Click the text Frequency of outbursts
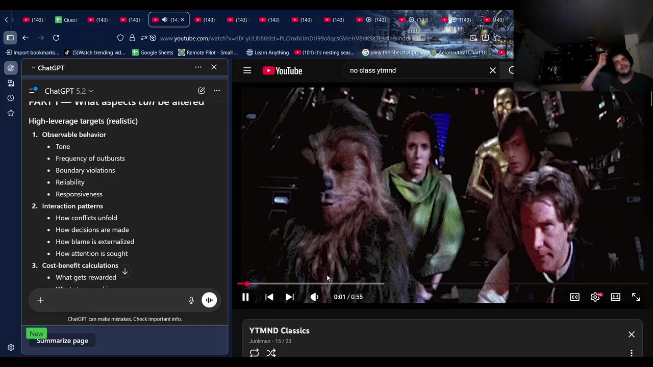653x367 pixels. click(x=90, y=159)
